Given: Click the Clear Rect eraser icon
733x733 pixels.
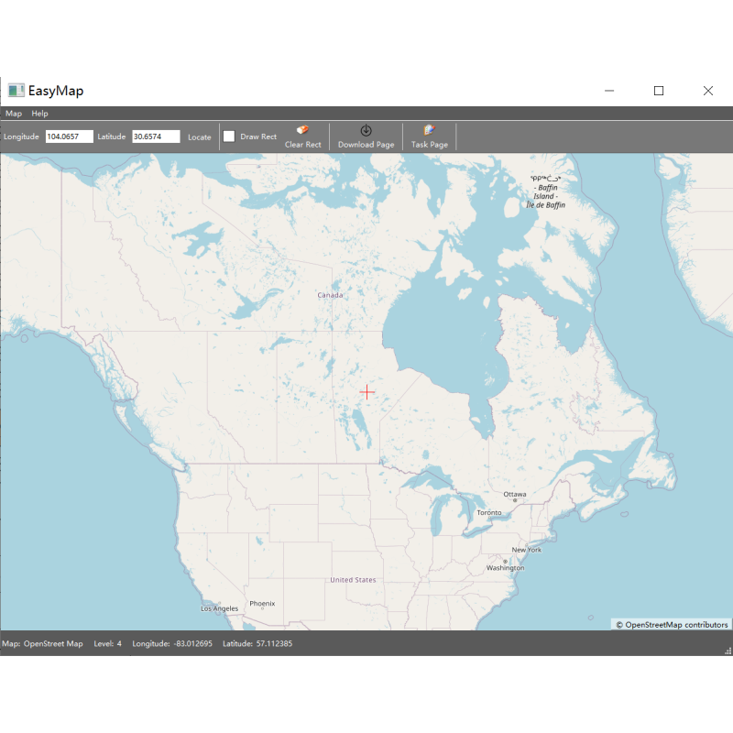Looking at the screenshot, I should pyautogui.click(x=303, y=131).
